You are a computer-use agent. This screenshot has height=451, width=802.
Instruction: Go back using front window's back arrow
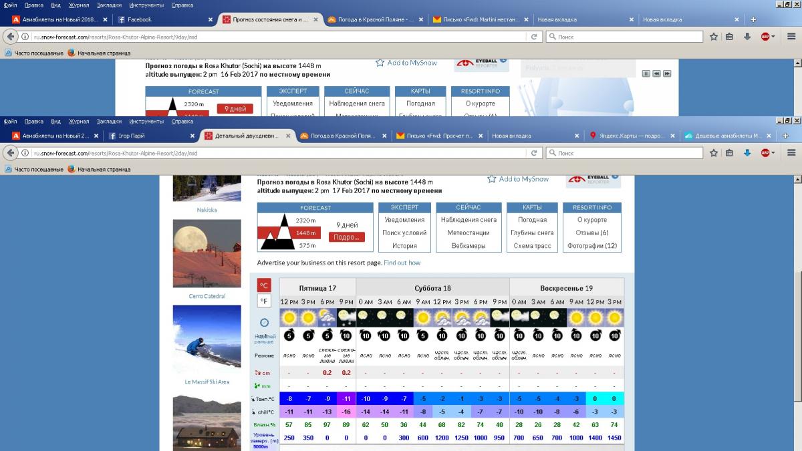(9, 153)
